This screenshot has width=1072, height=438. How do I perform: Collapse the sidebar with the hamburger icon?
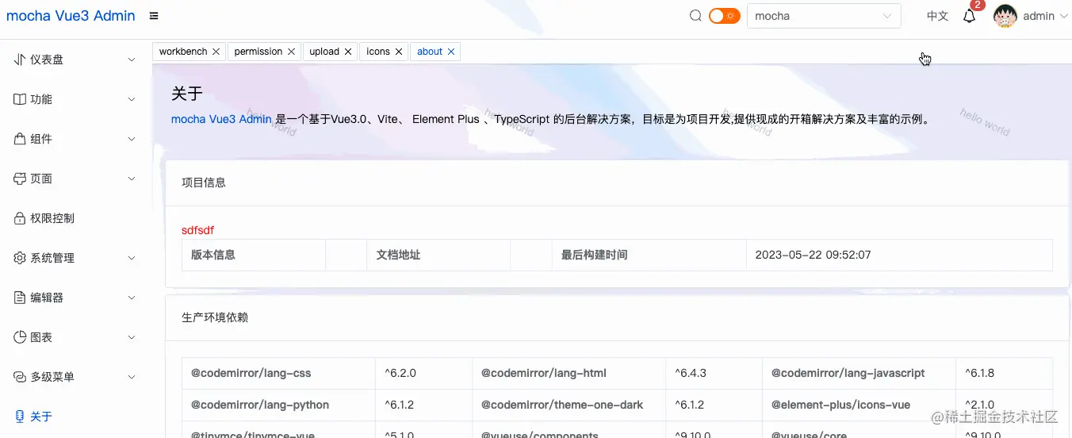[x=154, y=16]
